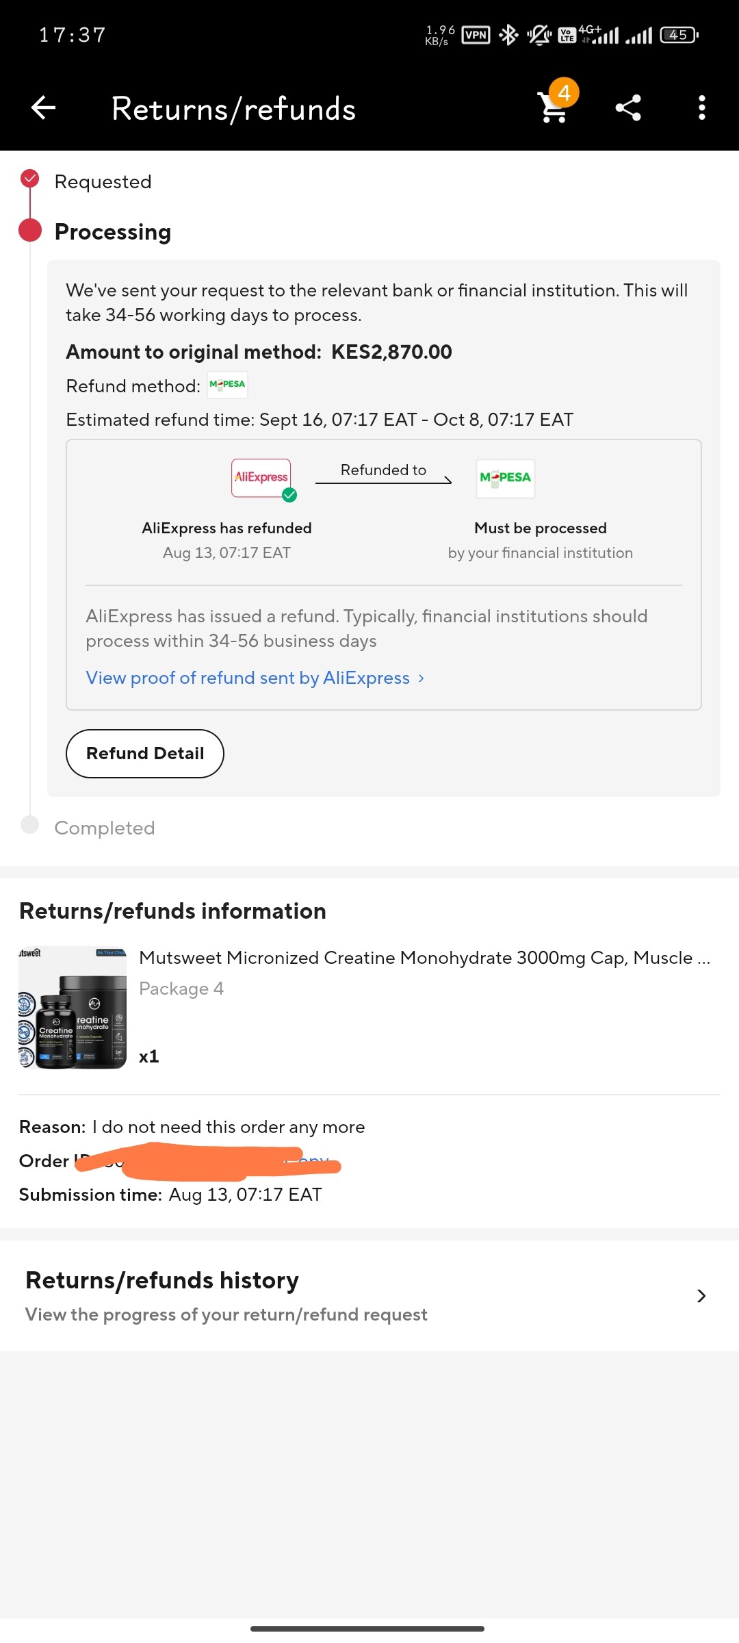
Task: Tap the Bluetooth status icon
Action: pyautogui.click(x=508, y=35)
